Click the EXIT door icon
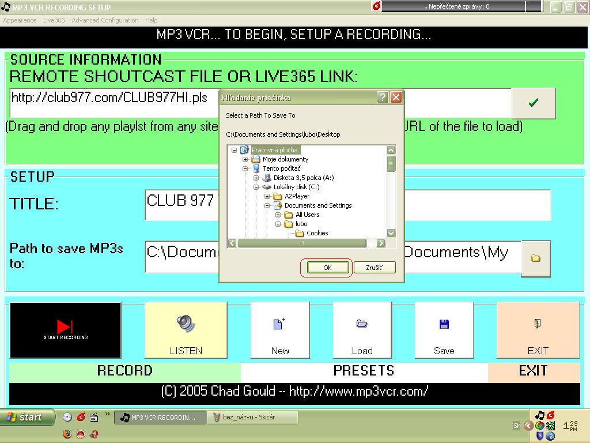 point(538,324)
